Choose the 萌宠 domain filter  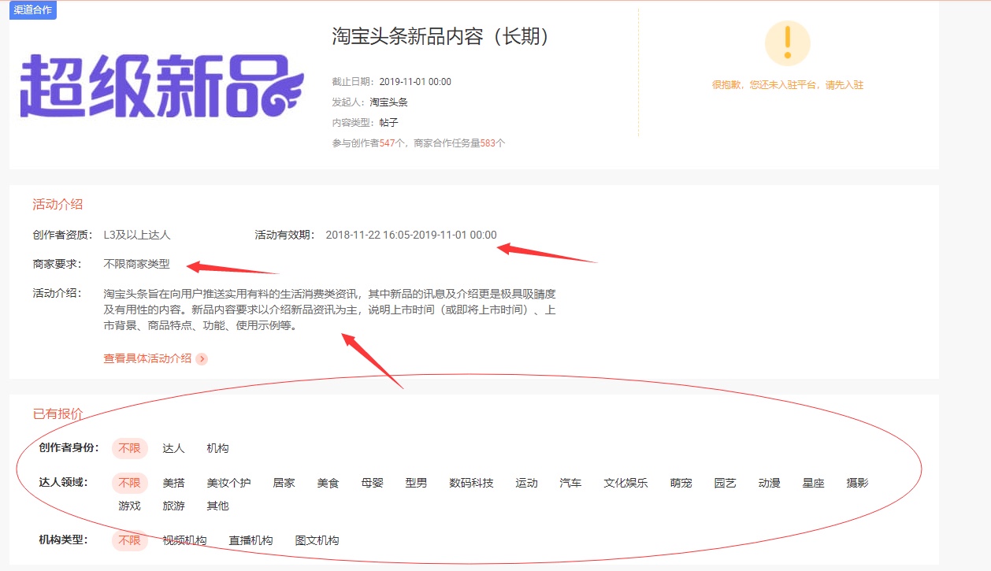coord(681,483)
